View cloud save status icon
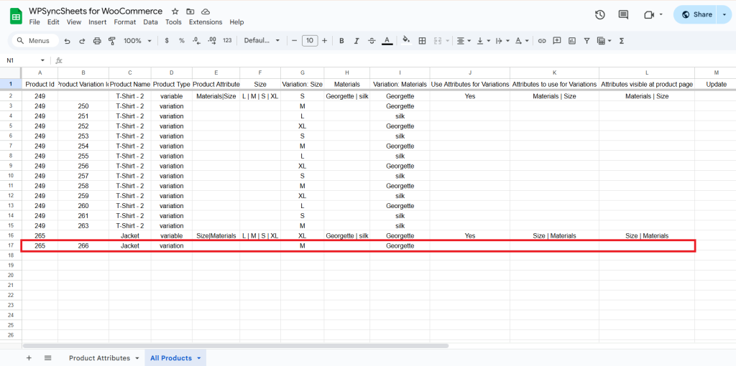 click(205, 11)
